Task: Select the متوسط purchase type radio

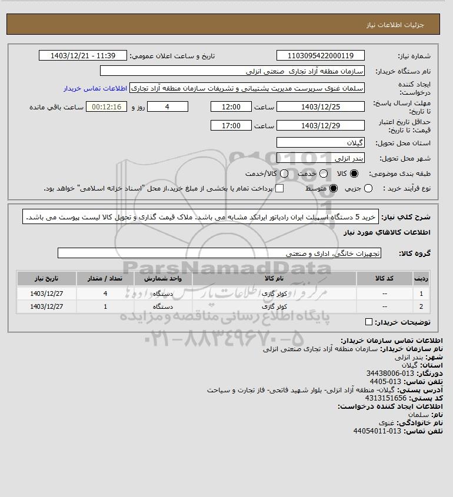Action: [333, 188]
